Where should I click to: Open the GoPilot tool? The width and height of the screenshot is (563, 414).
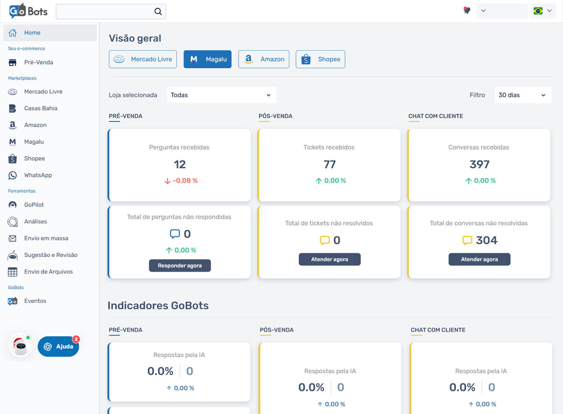33,205
